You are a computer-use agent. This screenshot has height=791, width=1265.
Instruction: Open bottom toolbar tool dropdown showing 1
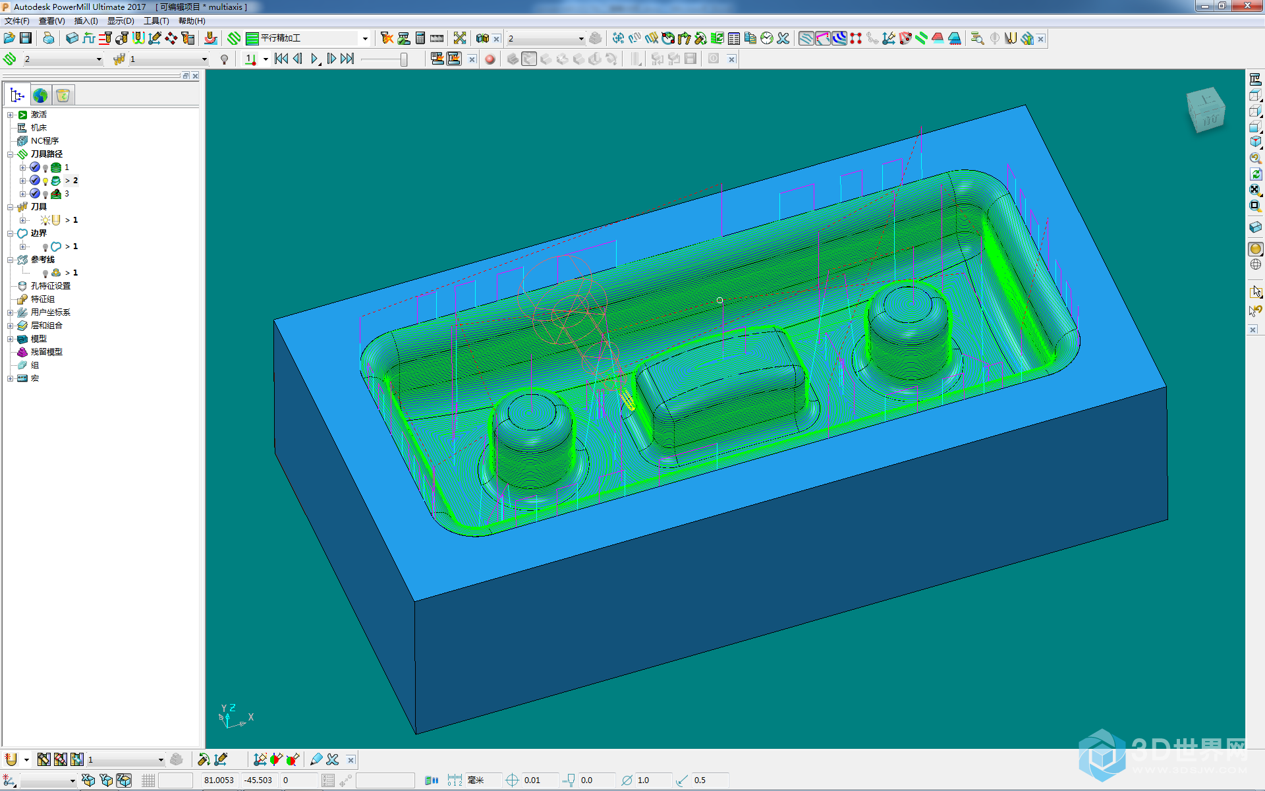(161, 760)
